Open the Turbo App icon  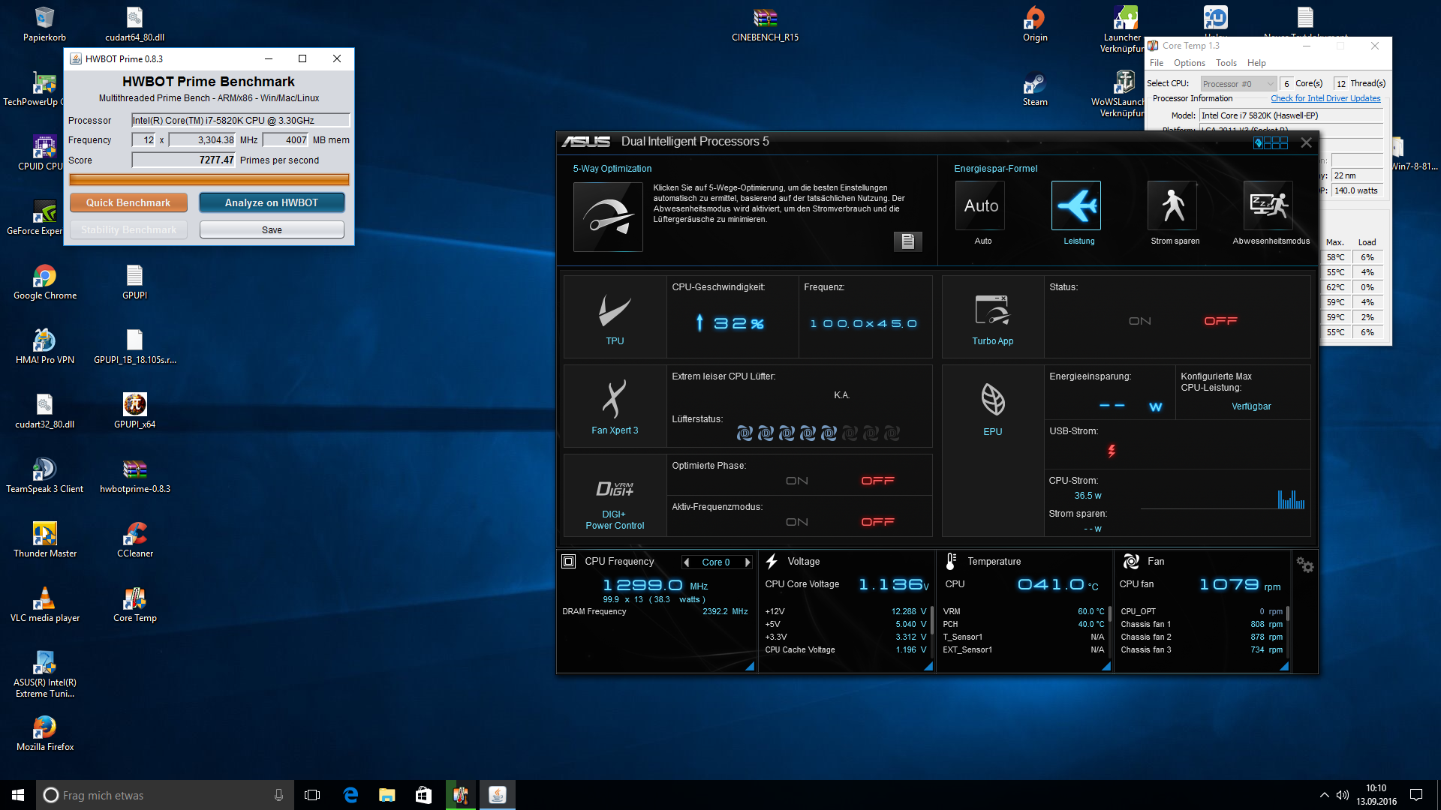(992, 310)
